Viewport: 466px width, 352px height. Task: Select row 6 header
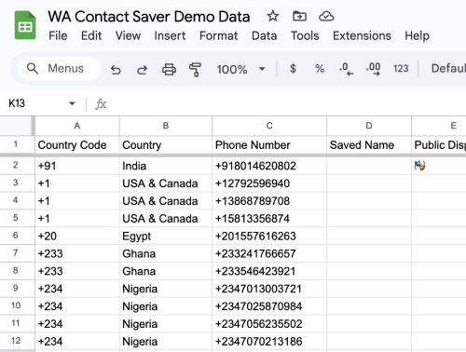[x=16, y=236]
